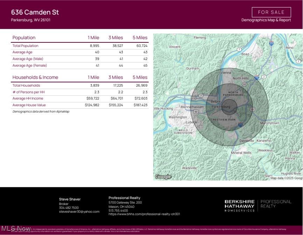Select the Interstate 77 shield near North Hills
Viewport: 303px width, 235px height.
pos(256,78)
